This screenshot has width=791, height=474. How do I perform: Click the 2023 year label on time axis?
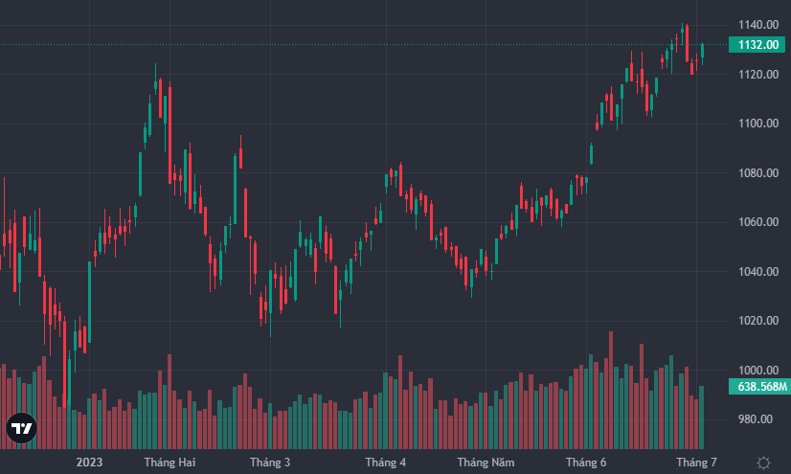pyautogui.click(x=89, y=463)
